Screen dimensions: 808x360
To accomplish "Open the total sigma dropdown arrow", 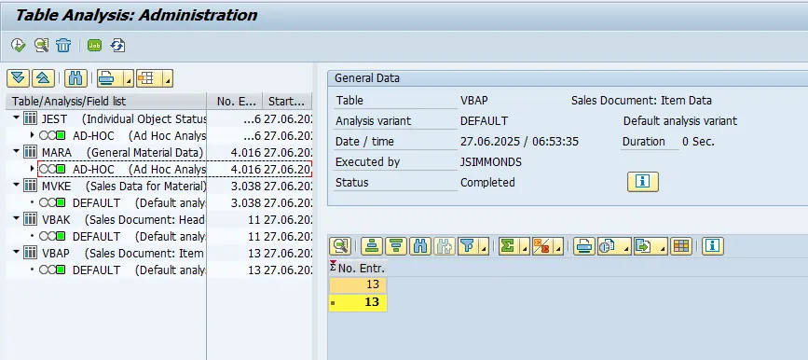I will point(525,246).
